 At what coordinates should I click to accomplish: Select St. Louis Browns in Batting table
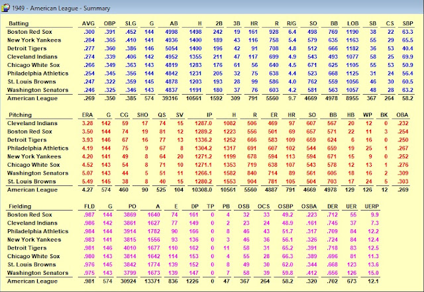point(31,81)
